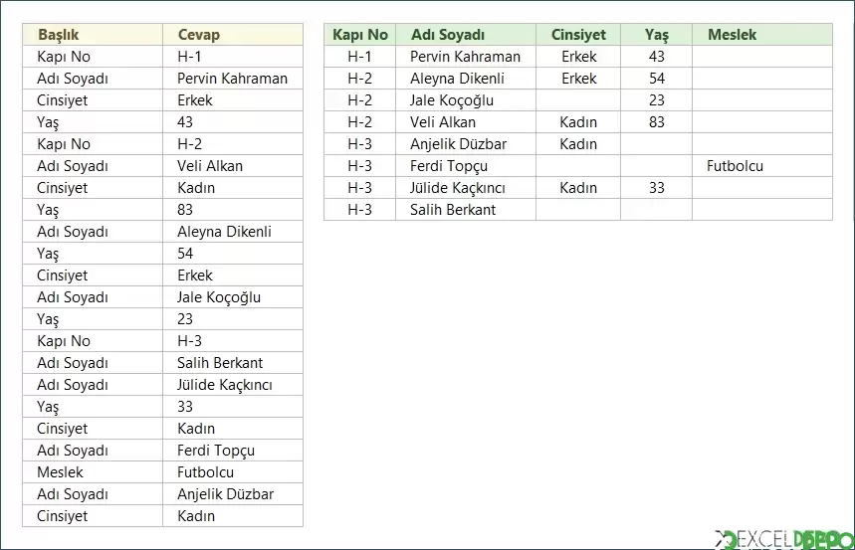Image resolution: width=855 pixels, height=550 pixels.
Task: Select the Yaş column header in right table
Action: (x=657, y=35)
